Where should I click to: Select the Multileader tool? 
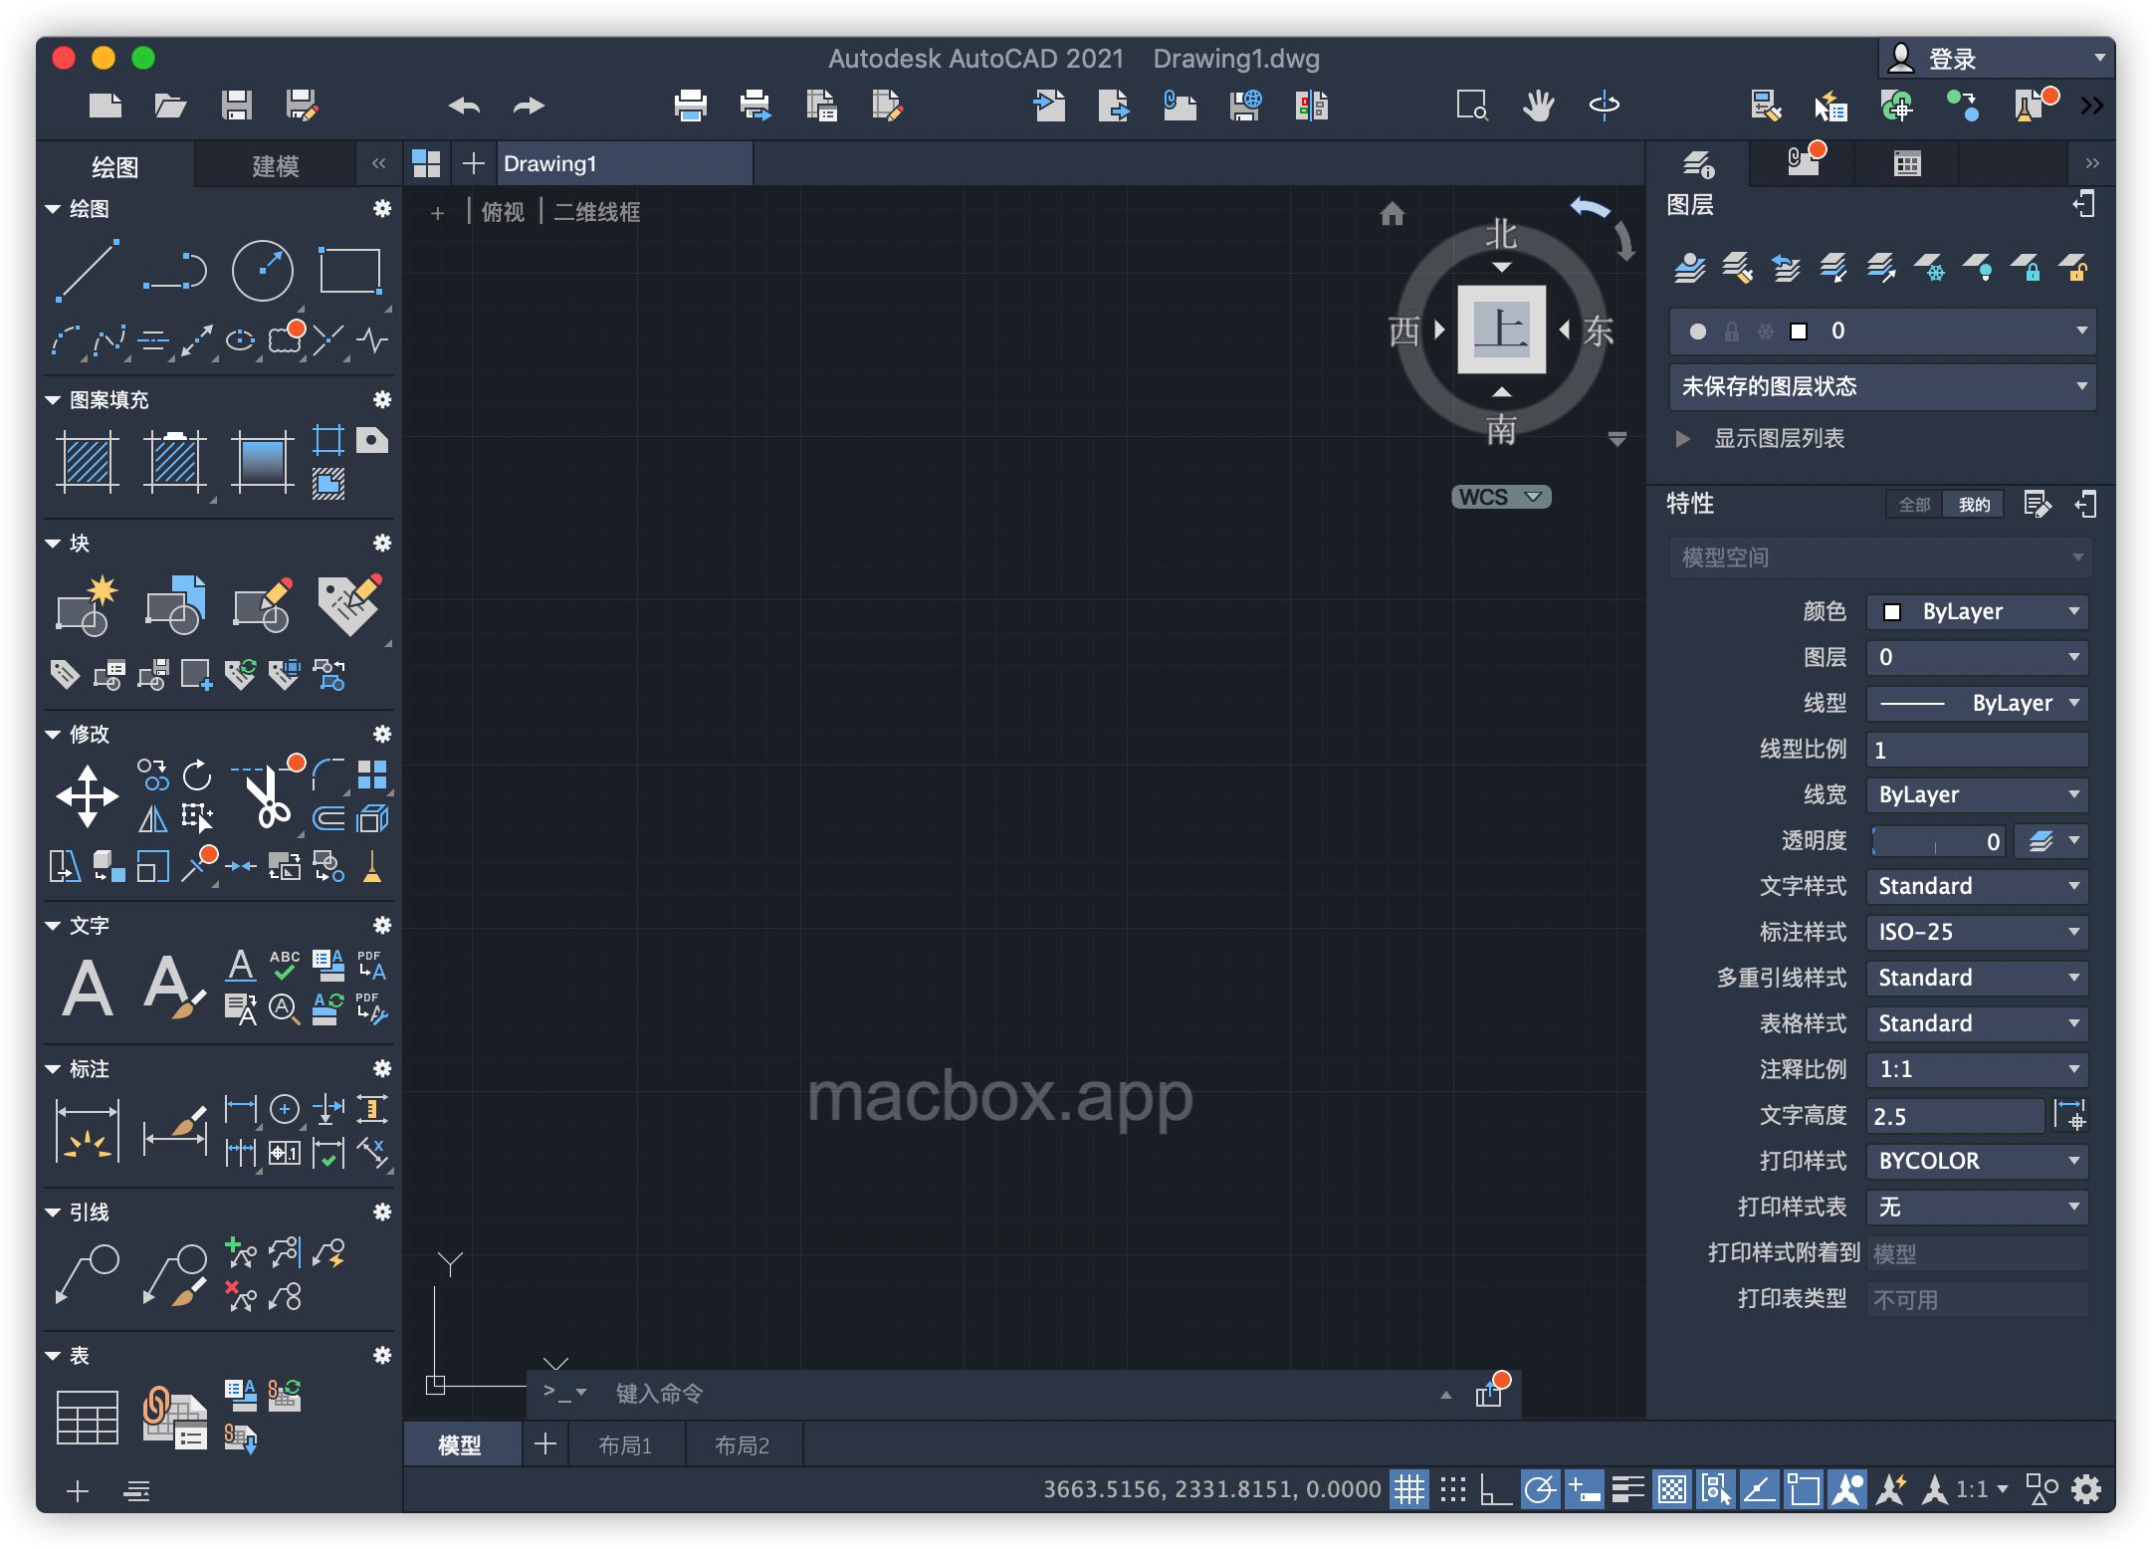pyautogui.click(x=88, y=1273)
